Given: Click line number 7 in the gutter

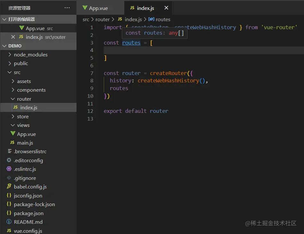Looking at the screenshot, I should tap(92, 73).
